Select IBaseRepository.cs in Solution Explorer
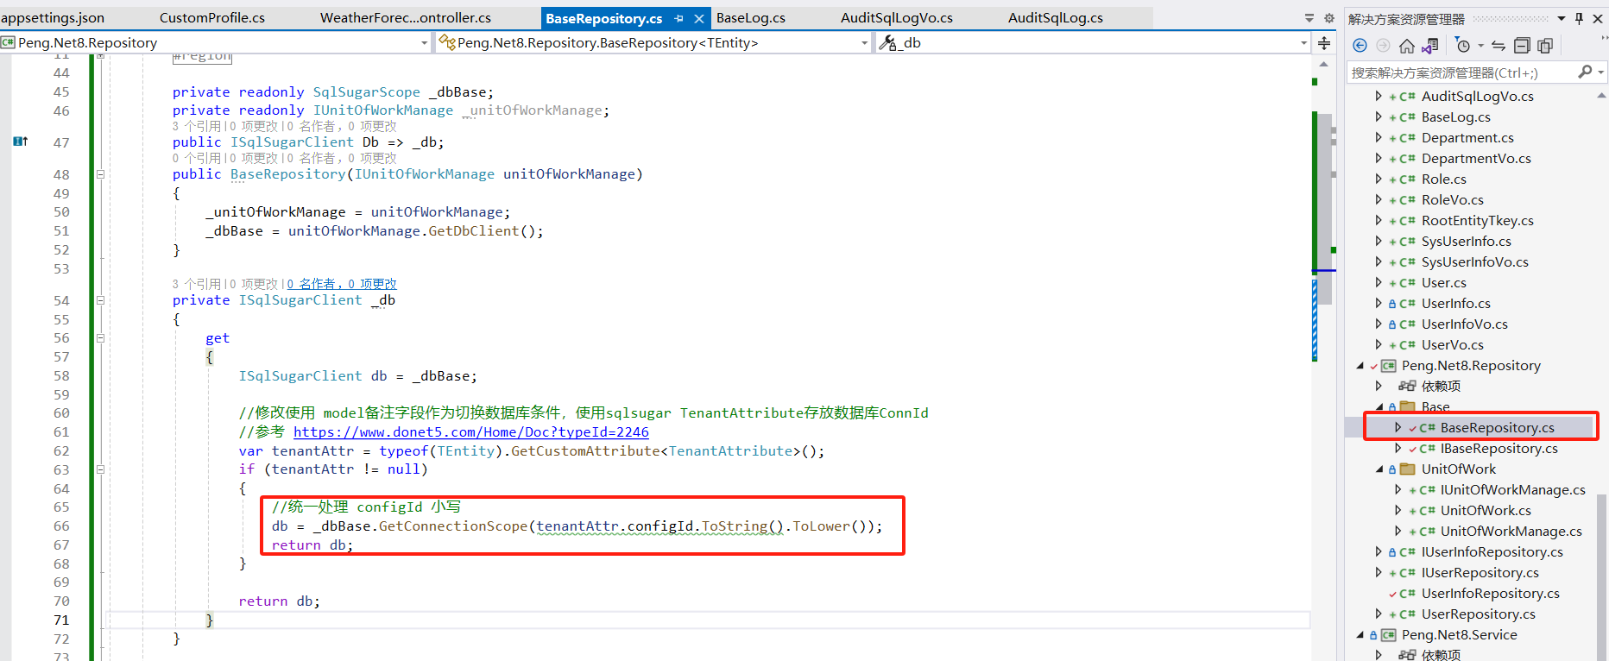Image resolution: width=1609 pixels, height=661 pixels. tap(1499, 449)
